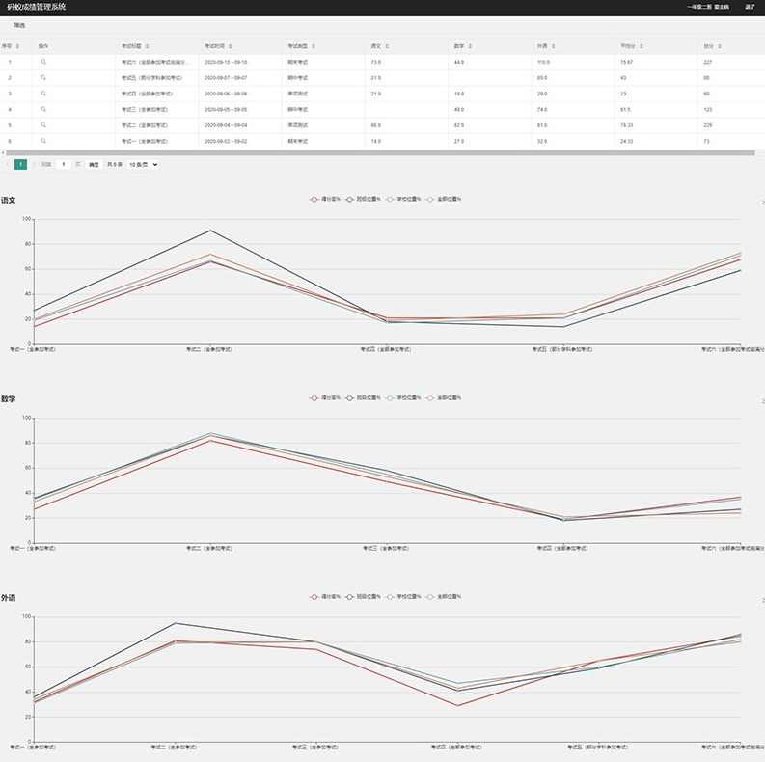This screenshot has width=765, height=762.
Task: Inspect row 5 using its magnifier icon
Action: coord(43,125)
